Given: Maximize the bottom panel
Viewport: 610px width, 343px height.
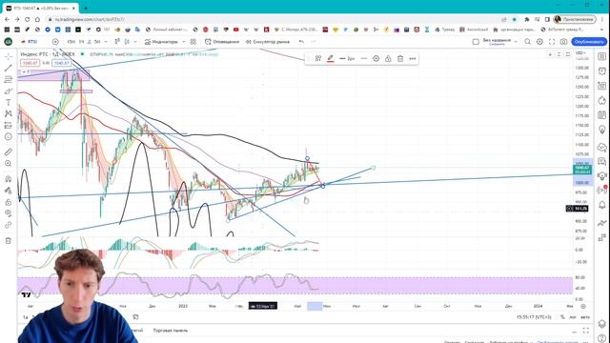Looking at the screenshot, I should [586, 331].
